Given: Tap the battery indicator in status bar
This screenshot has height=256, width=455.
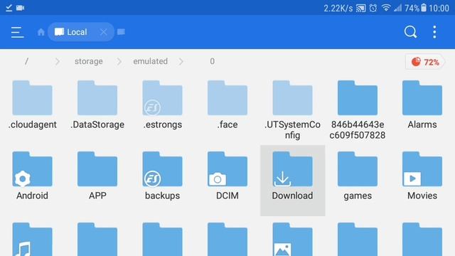Looking at the screenshot, I should 424,8.
